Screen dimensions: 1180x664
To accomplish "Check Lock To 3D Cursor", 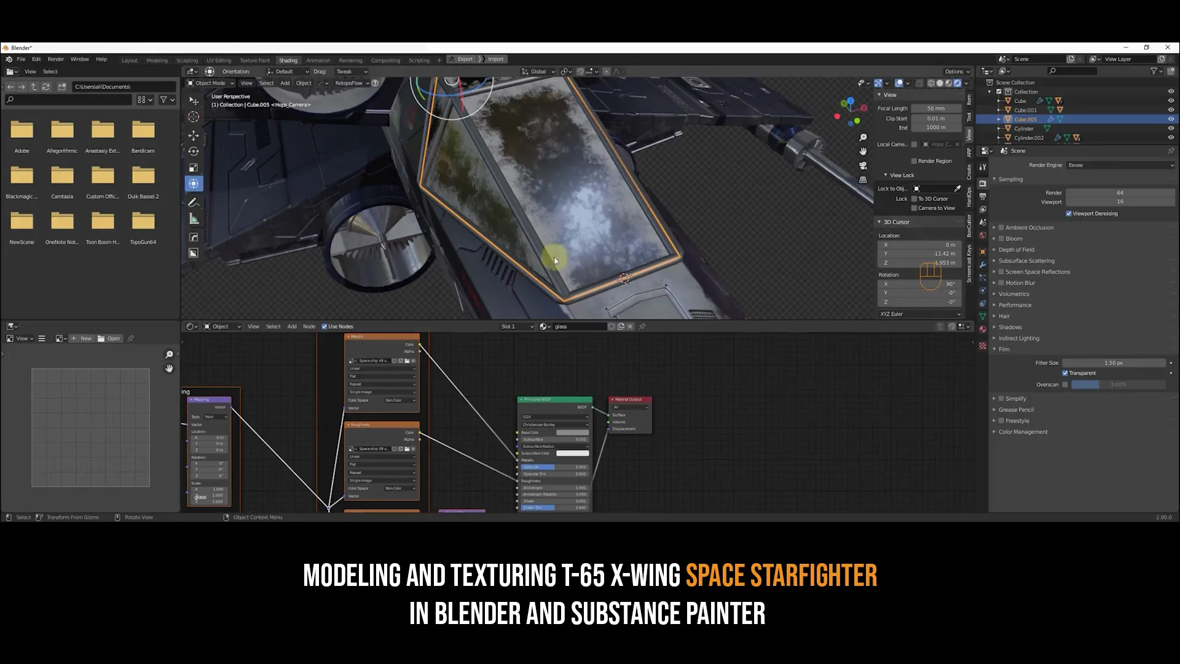I will tap(914, 199).
